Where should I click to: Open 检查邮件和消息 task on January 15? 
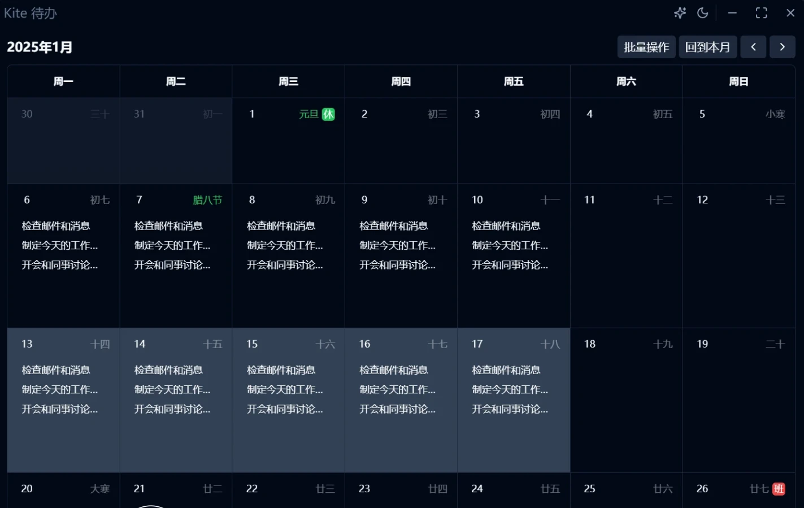click(x=281, y=370)
